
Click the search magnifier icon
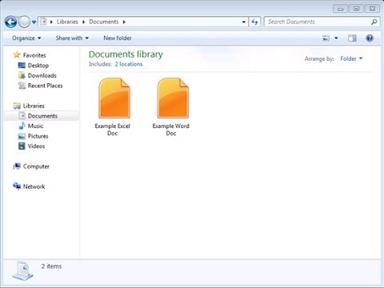coord(374,22)
